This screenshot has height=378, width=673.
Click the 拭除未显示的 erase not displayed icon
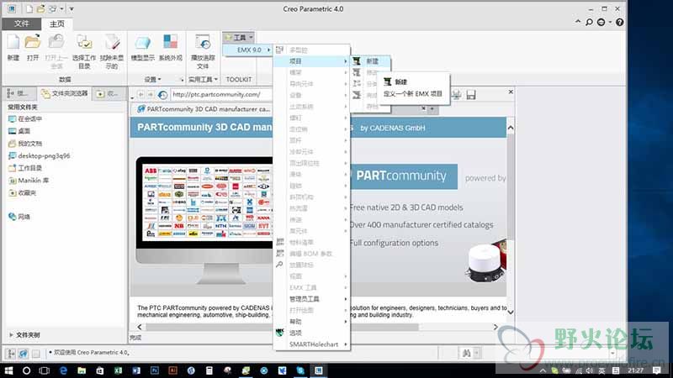pos(112,43)
